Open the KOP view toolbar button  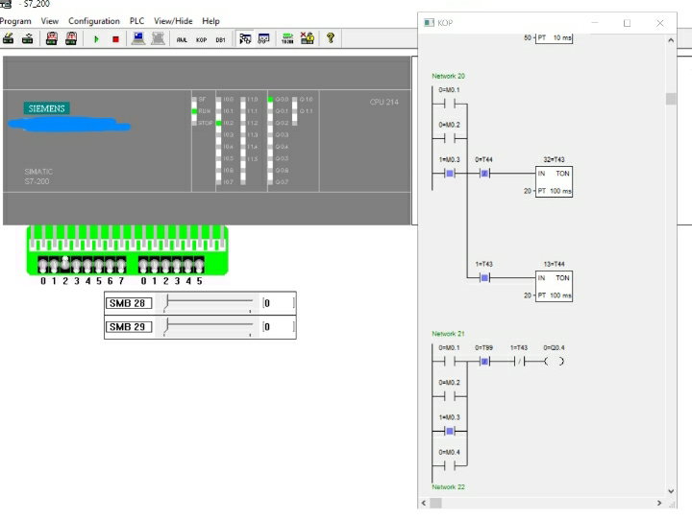coord(201,39)
